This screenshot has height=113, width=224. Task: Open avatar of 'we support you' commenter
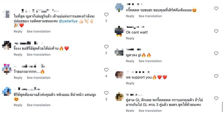(x=119, y=75)
